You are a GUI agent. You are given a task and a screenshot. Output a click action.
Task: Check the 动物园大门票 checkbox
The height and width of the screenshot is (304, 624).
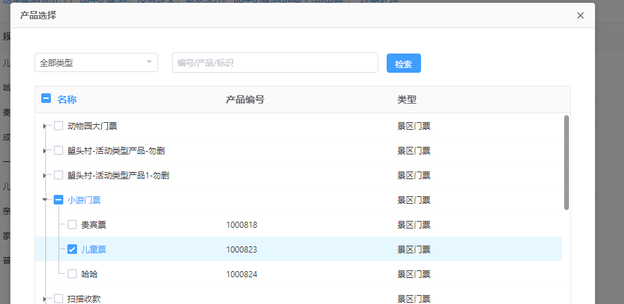pyautogui.click(x=58, y=126)
